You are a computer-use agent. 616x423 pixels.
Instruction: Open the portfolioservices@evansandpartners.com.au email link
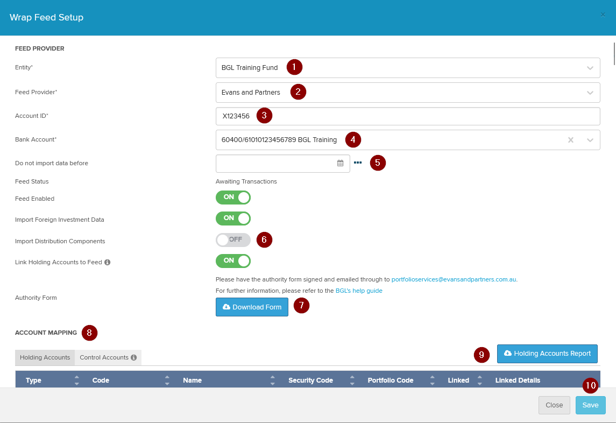454,279
